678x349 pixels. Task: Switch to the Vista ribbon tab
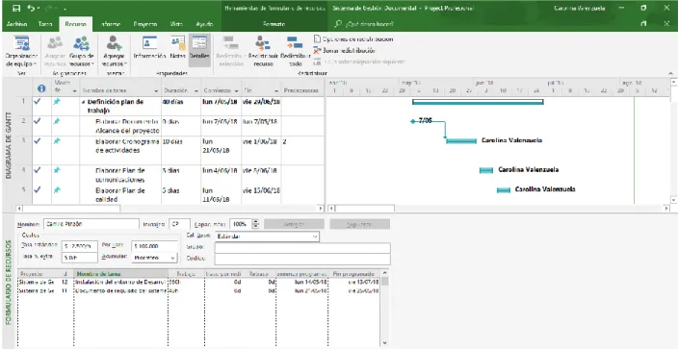(176, 24)
